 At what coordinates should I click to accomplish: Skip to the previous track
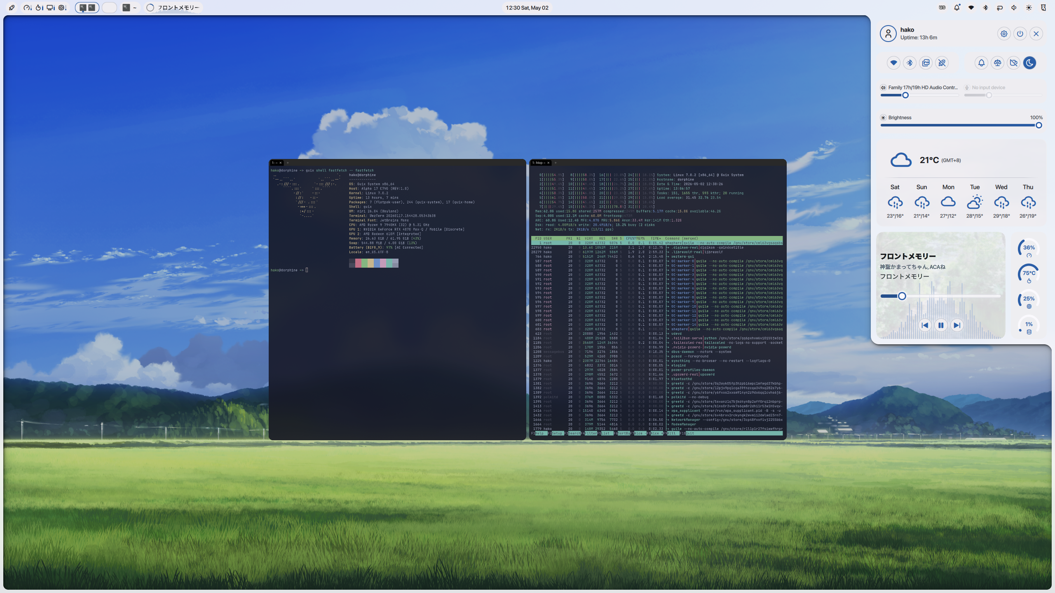925,325
